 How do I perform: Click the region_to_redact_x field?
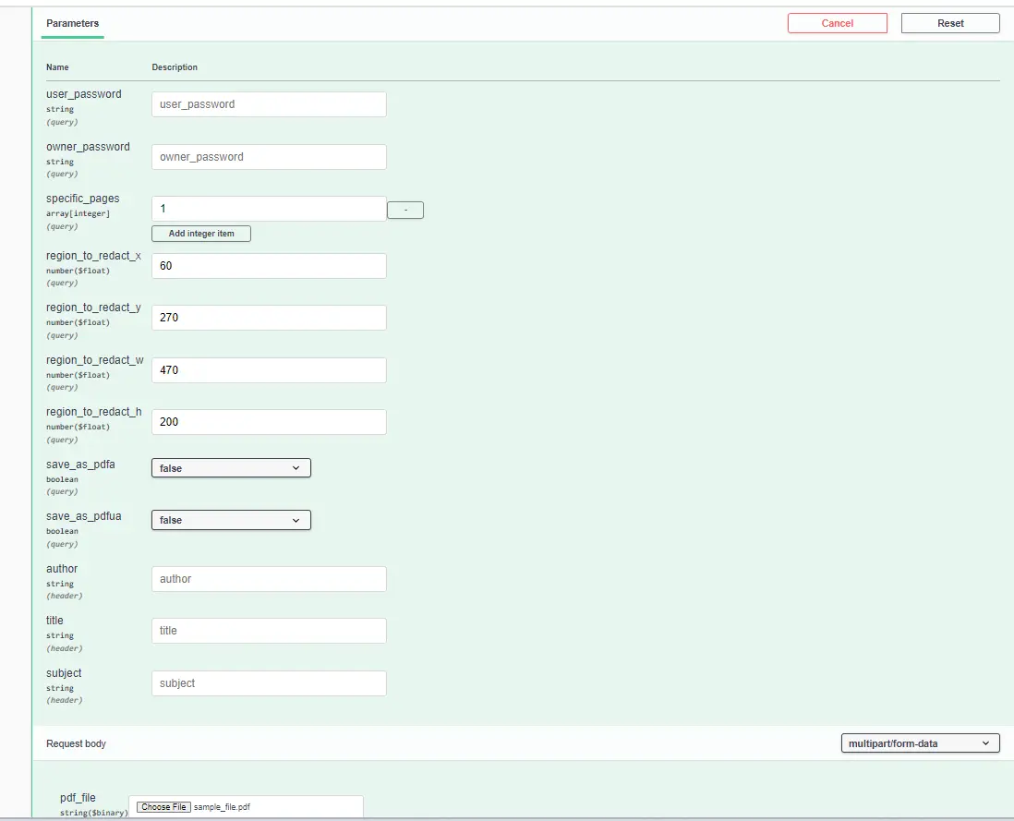tap(269, 266)
